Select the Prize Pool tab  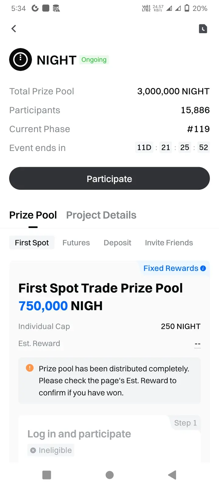tap(33, 215)
